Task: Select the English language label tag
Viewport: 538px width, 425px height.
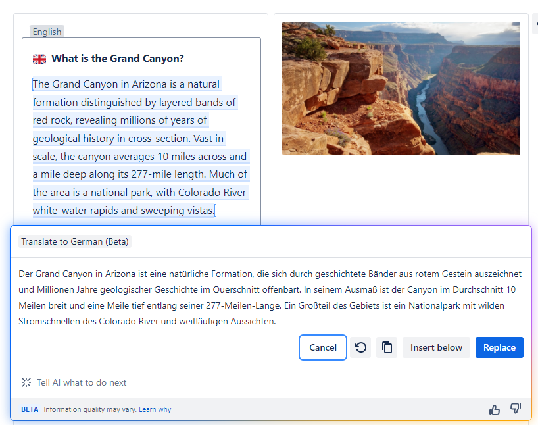Action: click(47, 32)
